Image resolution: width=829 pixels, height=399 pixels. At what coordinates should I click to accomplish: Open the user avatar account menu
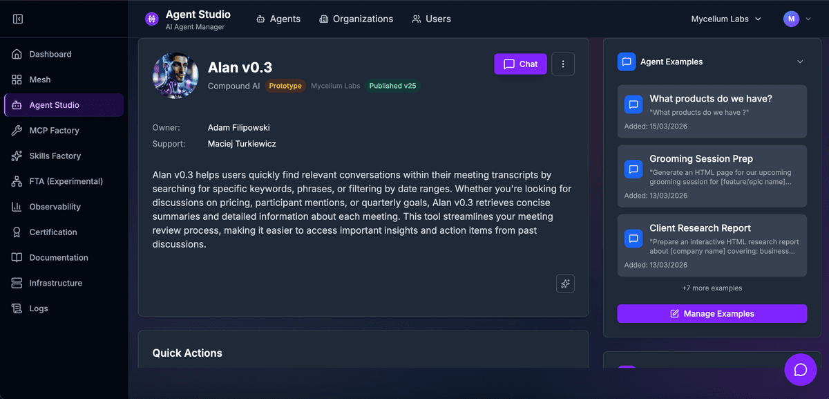[797, 19]
